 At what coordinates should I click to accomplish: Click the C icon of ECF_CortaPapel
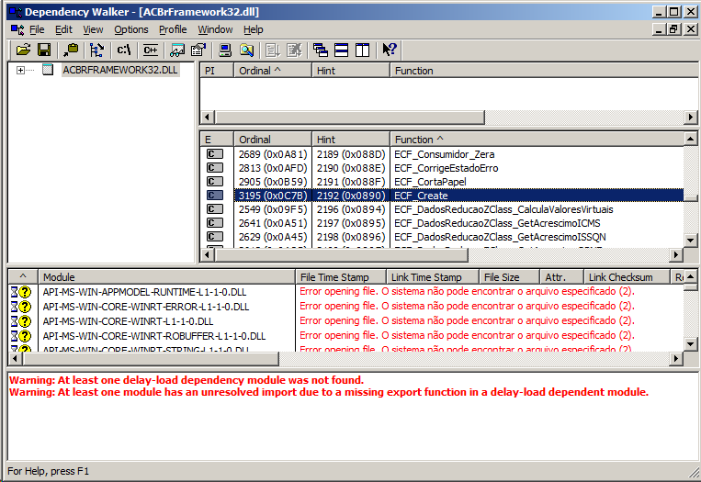[x=215, y=182]
